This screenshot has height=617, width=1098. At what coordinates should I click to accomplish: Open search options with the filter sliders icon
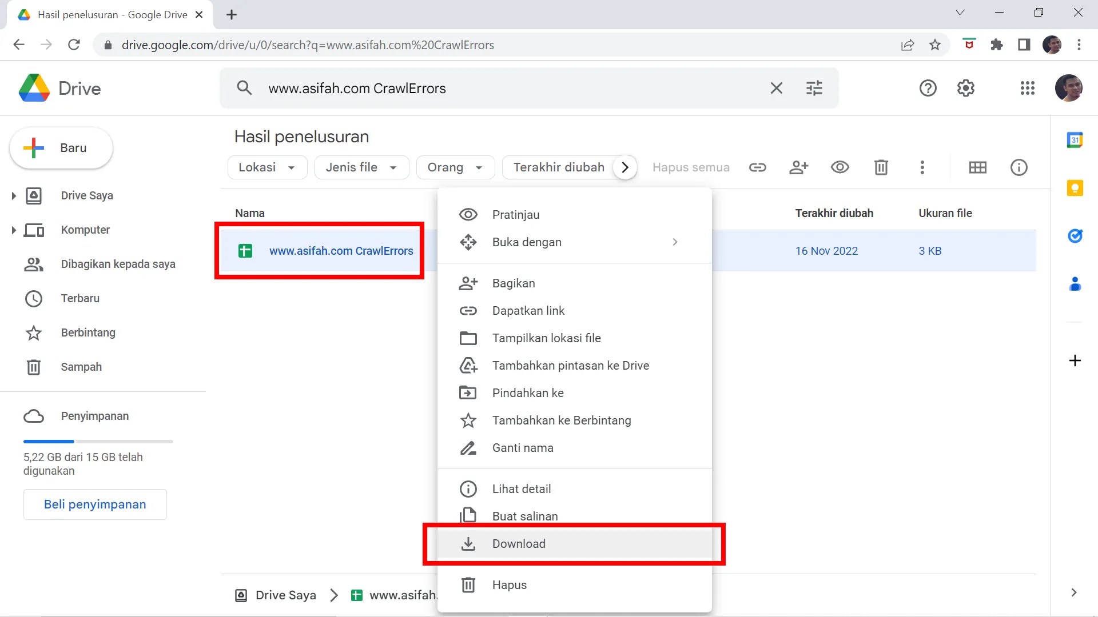pos(814,88)
